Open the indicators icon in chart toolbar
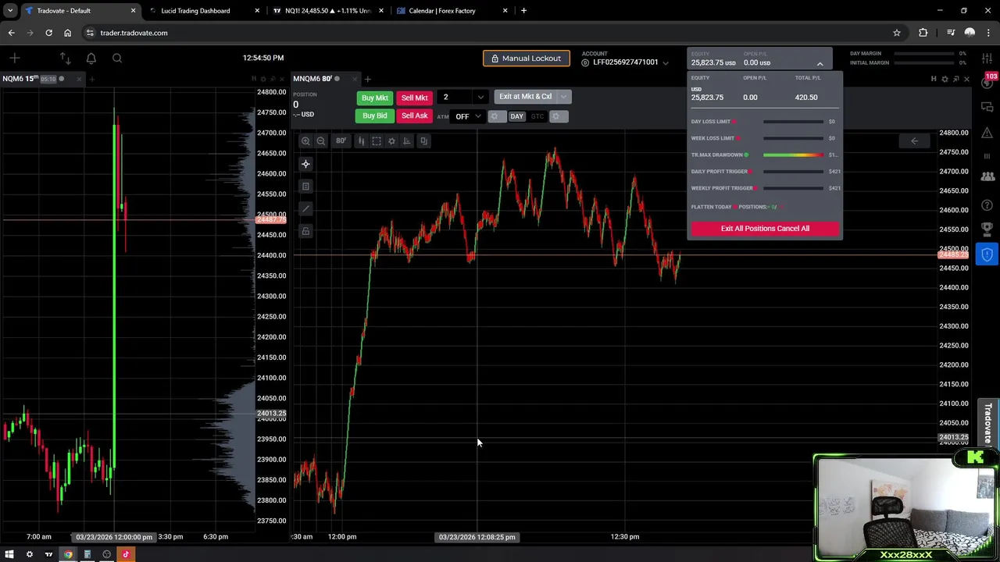Screen dimensions: 1000x562 tap(407, 141)
